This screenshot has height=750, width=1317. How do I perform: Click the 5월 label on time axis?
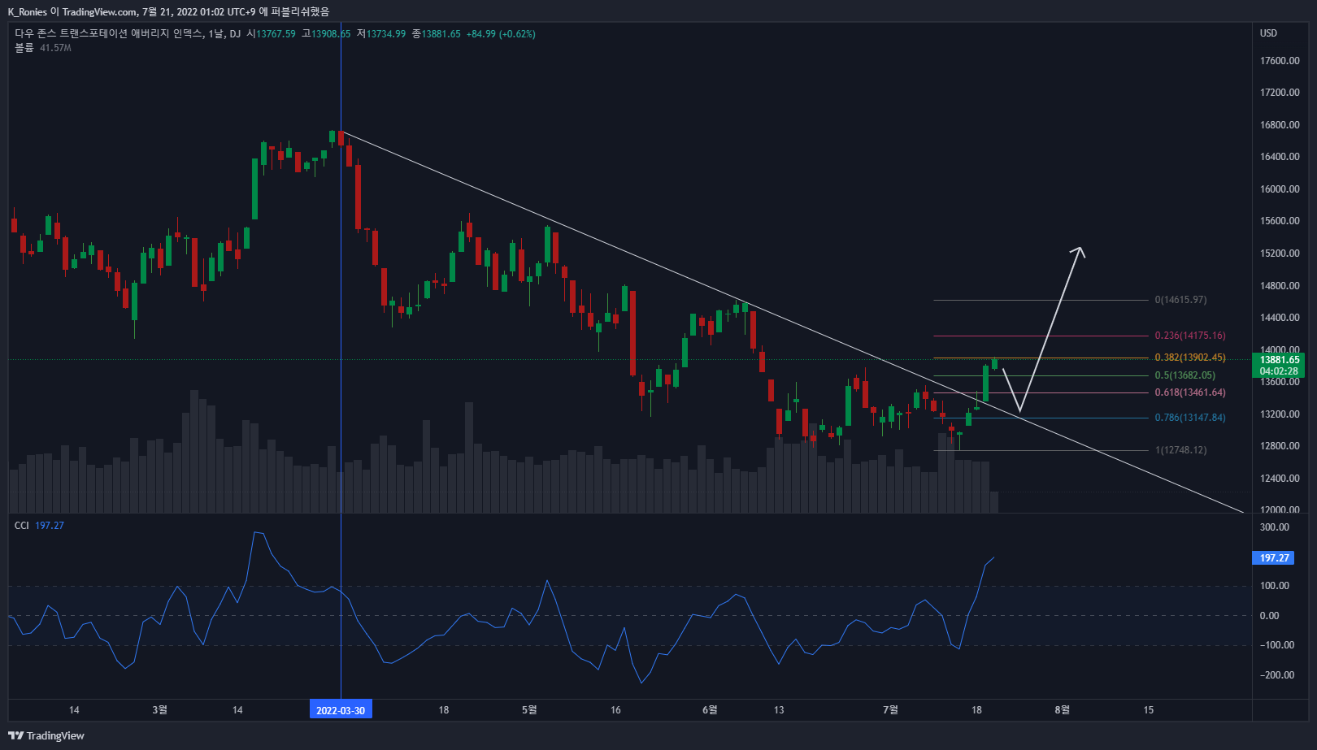(x=529, y=710)
